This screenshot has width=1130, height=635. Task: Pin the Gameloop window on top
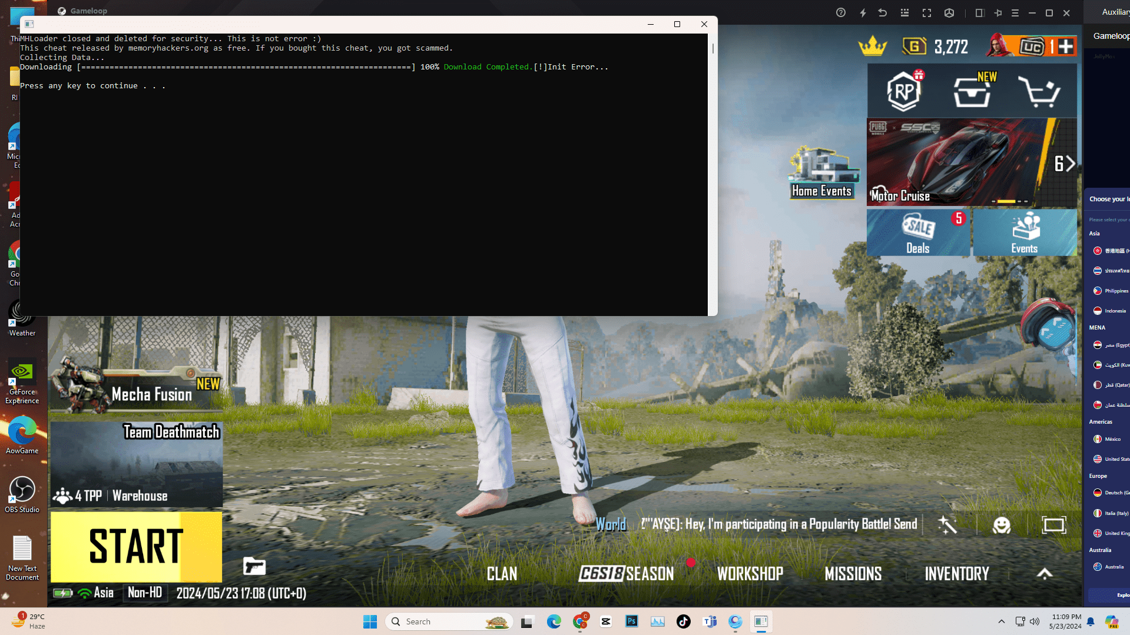pyautogui.click(x=998, y=12)
